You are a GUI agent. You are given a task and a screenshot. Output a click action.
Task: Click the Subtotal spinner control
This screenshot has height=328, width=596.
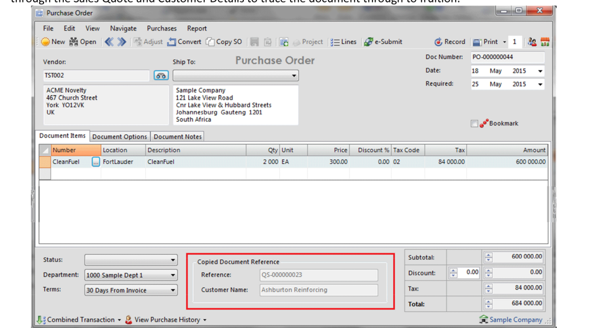coord(489,258)
